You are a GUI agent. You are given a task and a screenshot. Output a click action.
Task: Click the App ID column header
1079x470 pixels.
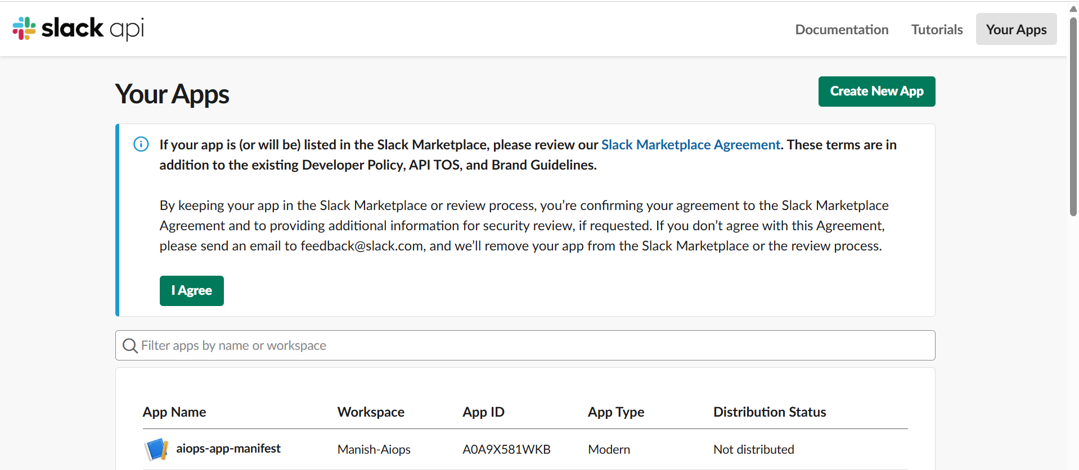point(483,412)
